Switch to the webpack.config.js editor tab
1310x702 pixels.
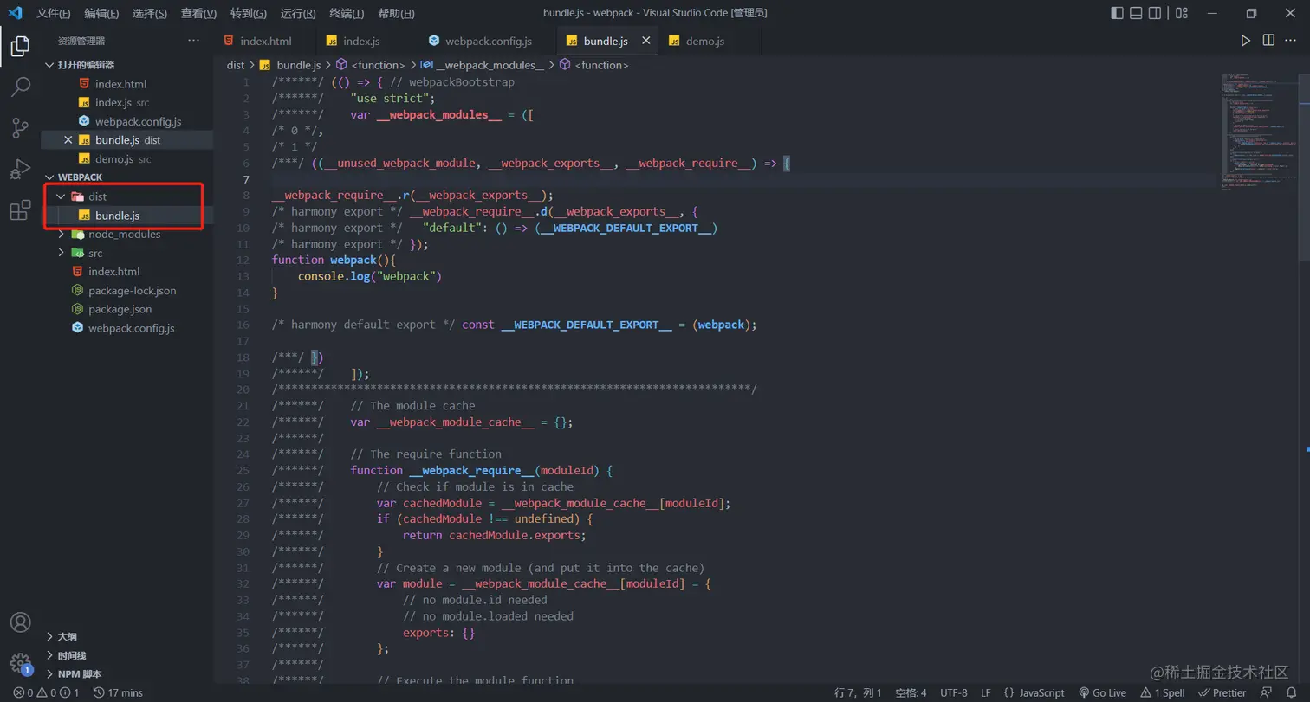(486, 41)
